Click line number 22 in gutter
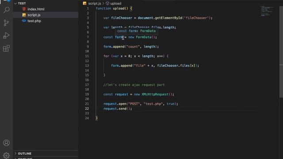283x159 pixels. point(87,109)
